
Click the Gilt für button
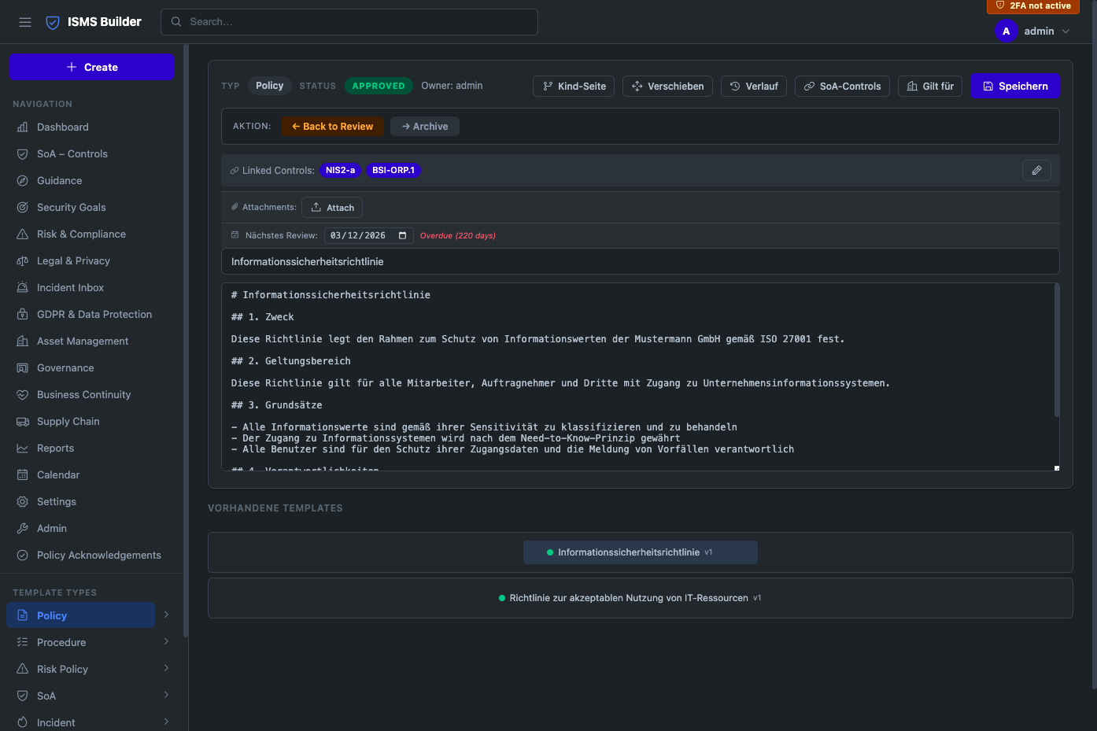point(930,87)
